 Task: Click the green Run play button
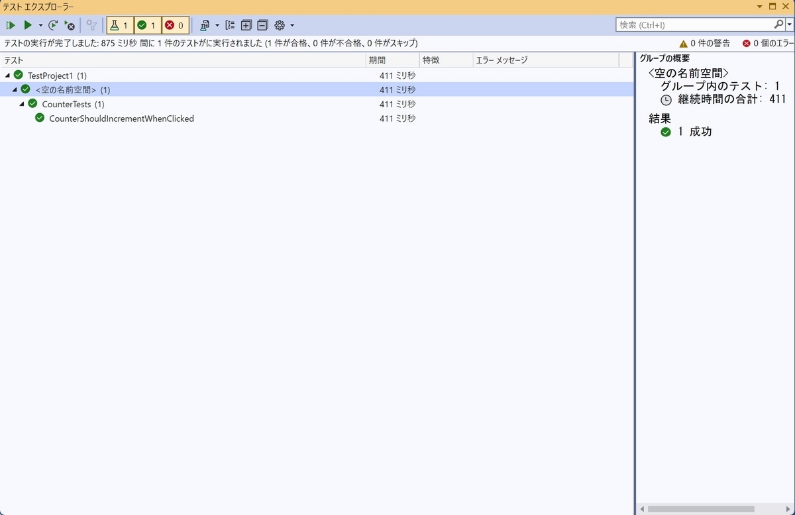coord(28,25)
